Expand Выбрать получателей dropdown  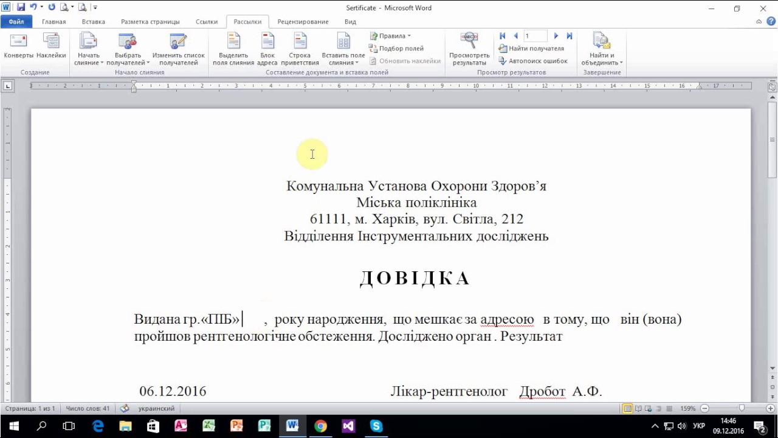pyautogui.click(x=128, y=49)
